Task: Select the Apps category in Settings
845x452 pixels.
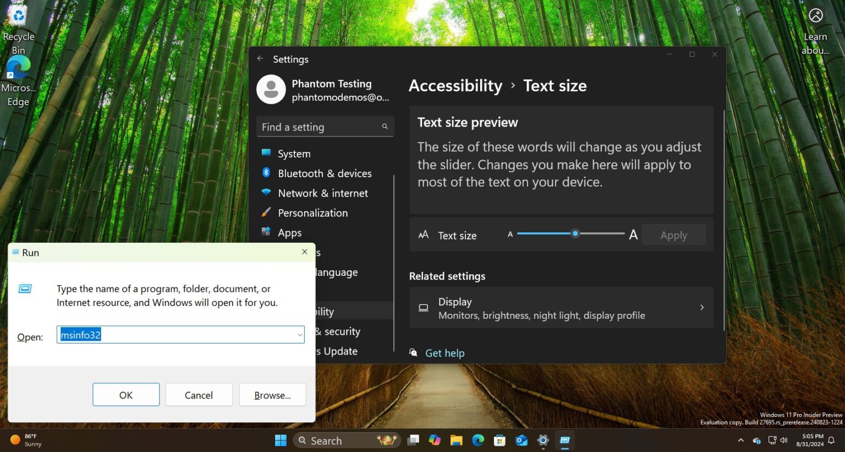Action: coord(289,232)
